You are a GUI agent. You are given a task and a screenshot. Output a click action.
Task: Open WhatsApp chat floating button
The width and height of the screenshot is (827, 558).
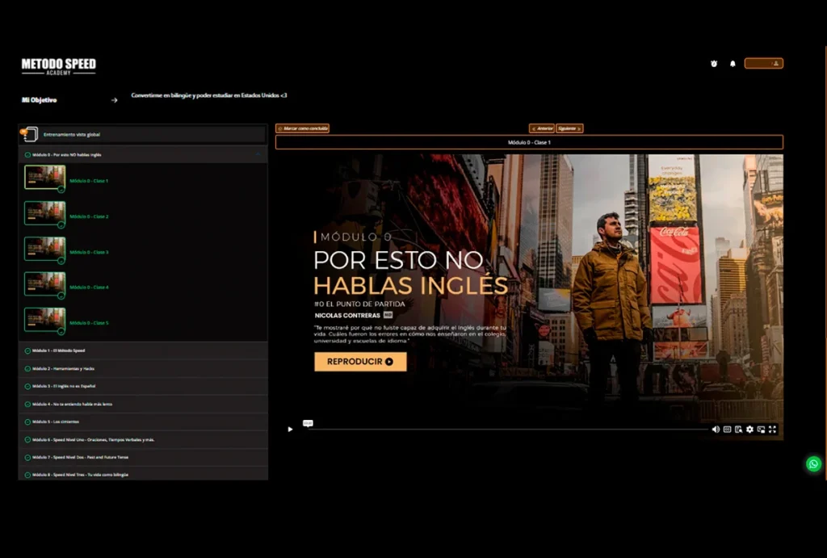[x=813, y=464]
